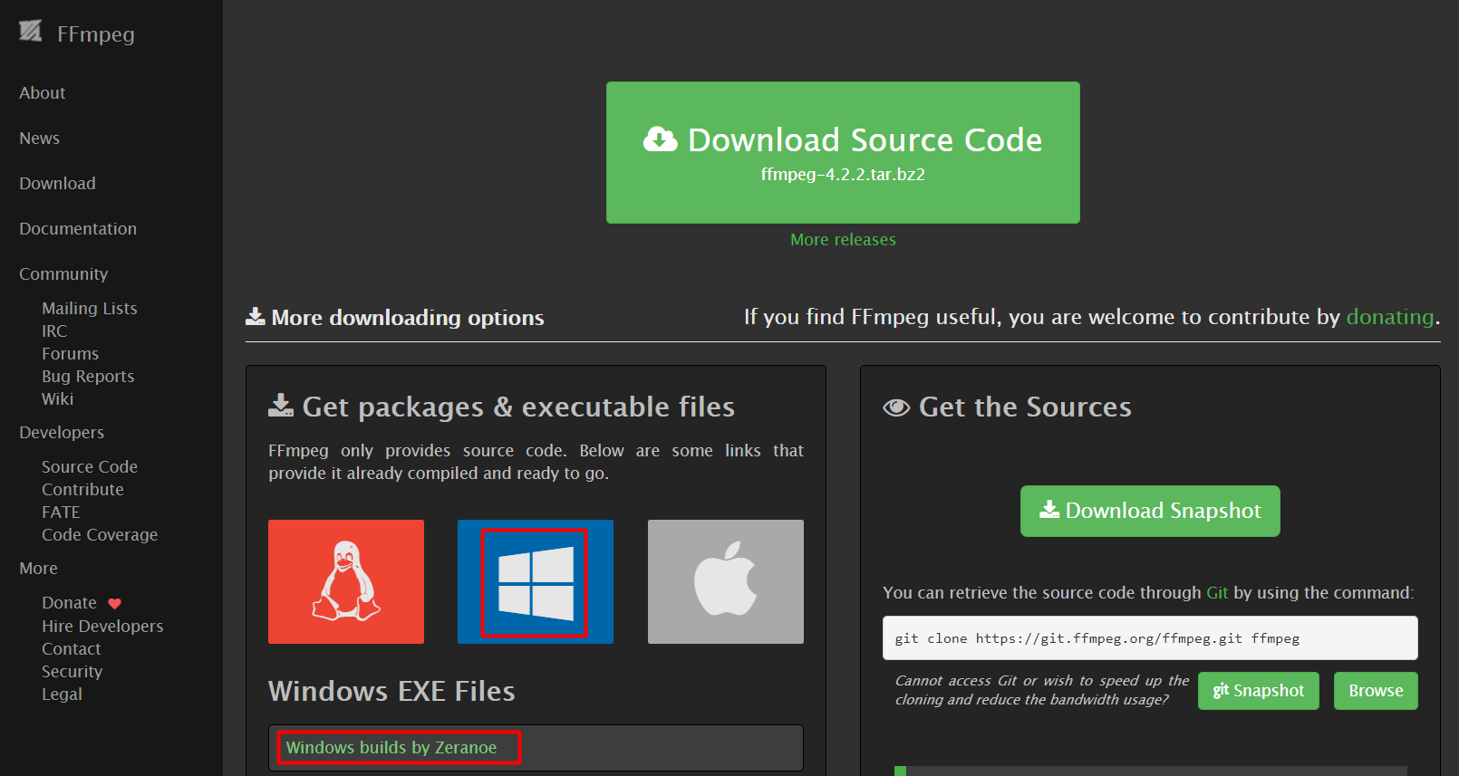Open the Source Code sidebar link
Image resolution: width=1459 pixels, height=776 pixels.
click(x=90, y=467)
